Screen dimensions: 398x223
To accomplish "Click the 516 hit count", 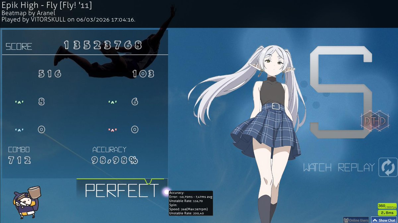I will (50, 74).
